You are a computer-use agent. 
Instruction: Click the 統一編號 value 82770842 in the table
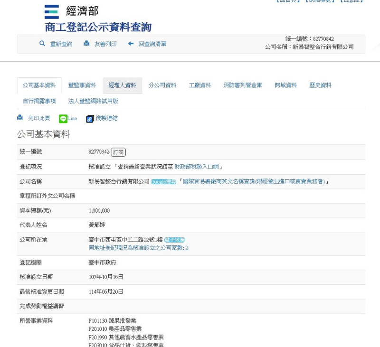pyautogui.click(x=99, y=152)
